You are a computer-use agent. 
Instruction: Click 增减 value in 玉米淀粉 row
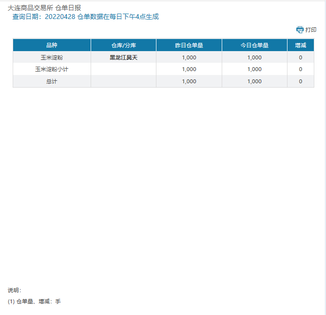coord(300,57)
